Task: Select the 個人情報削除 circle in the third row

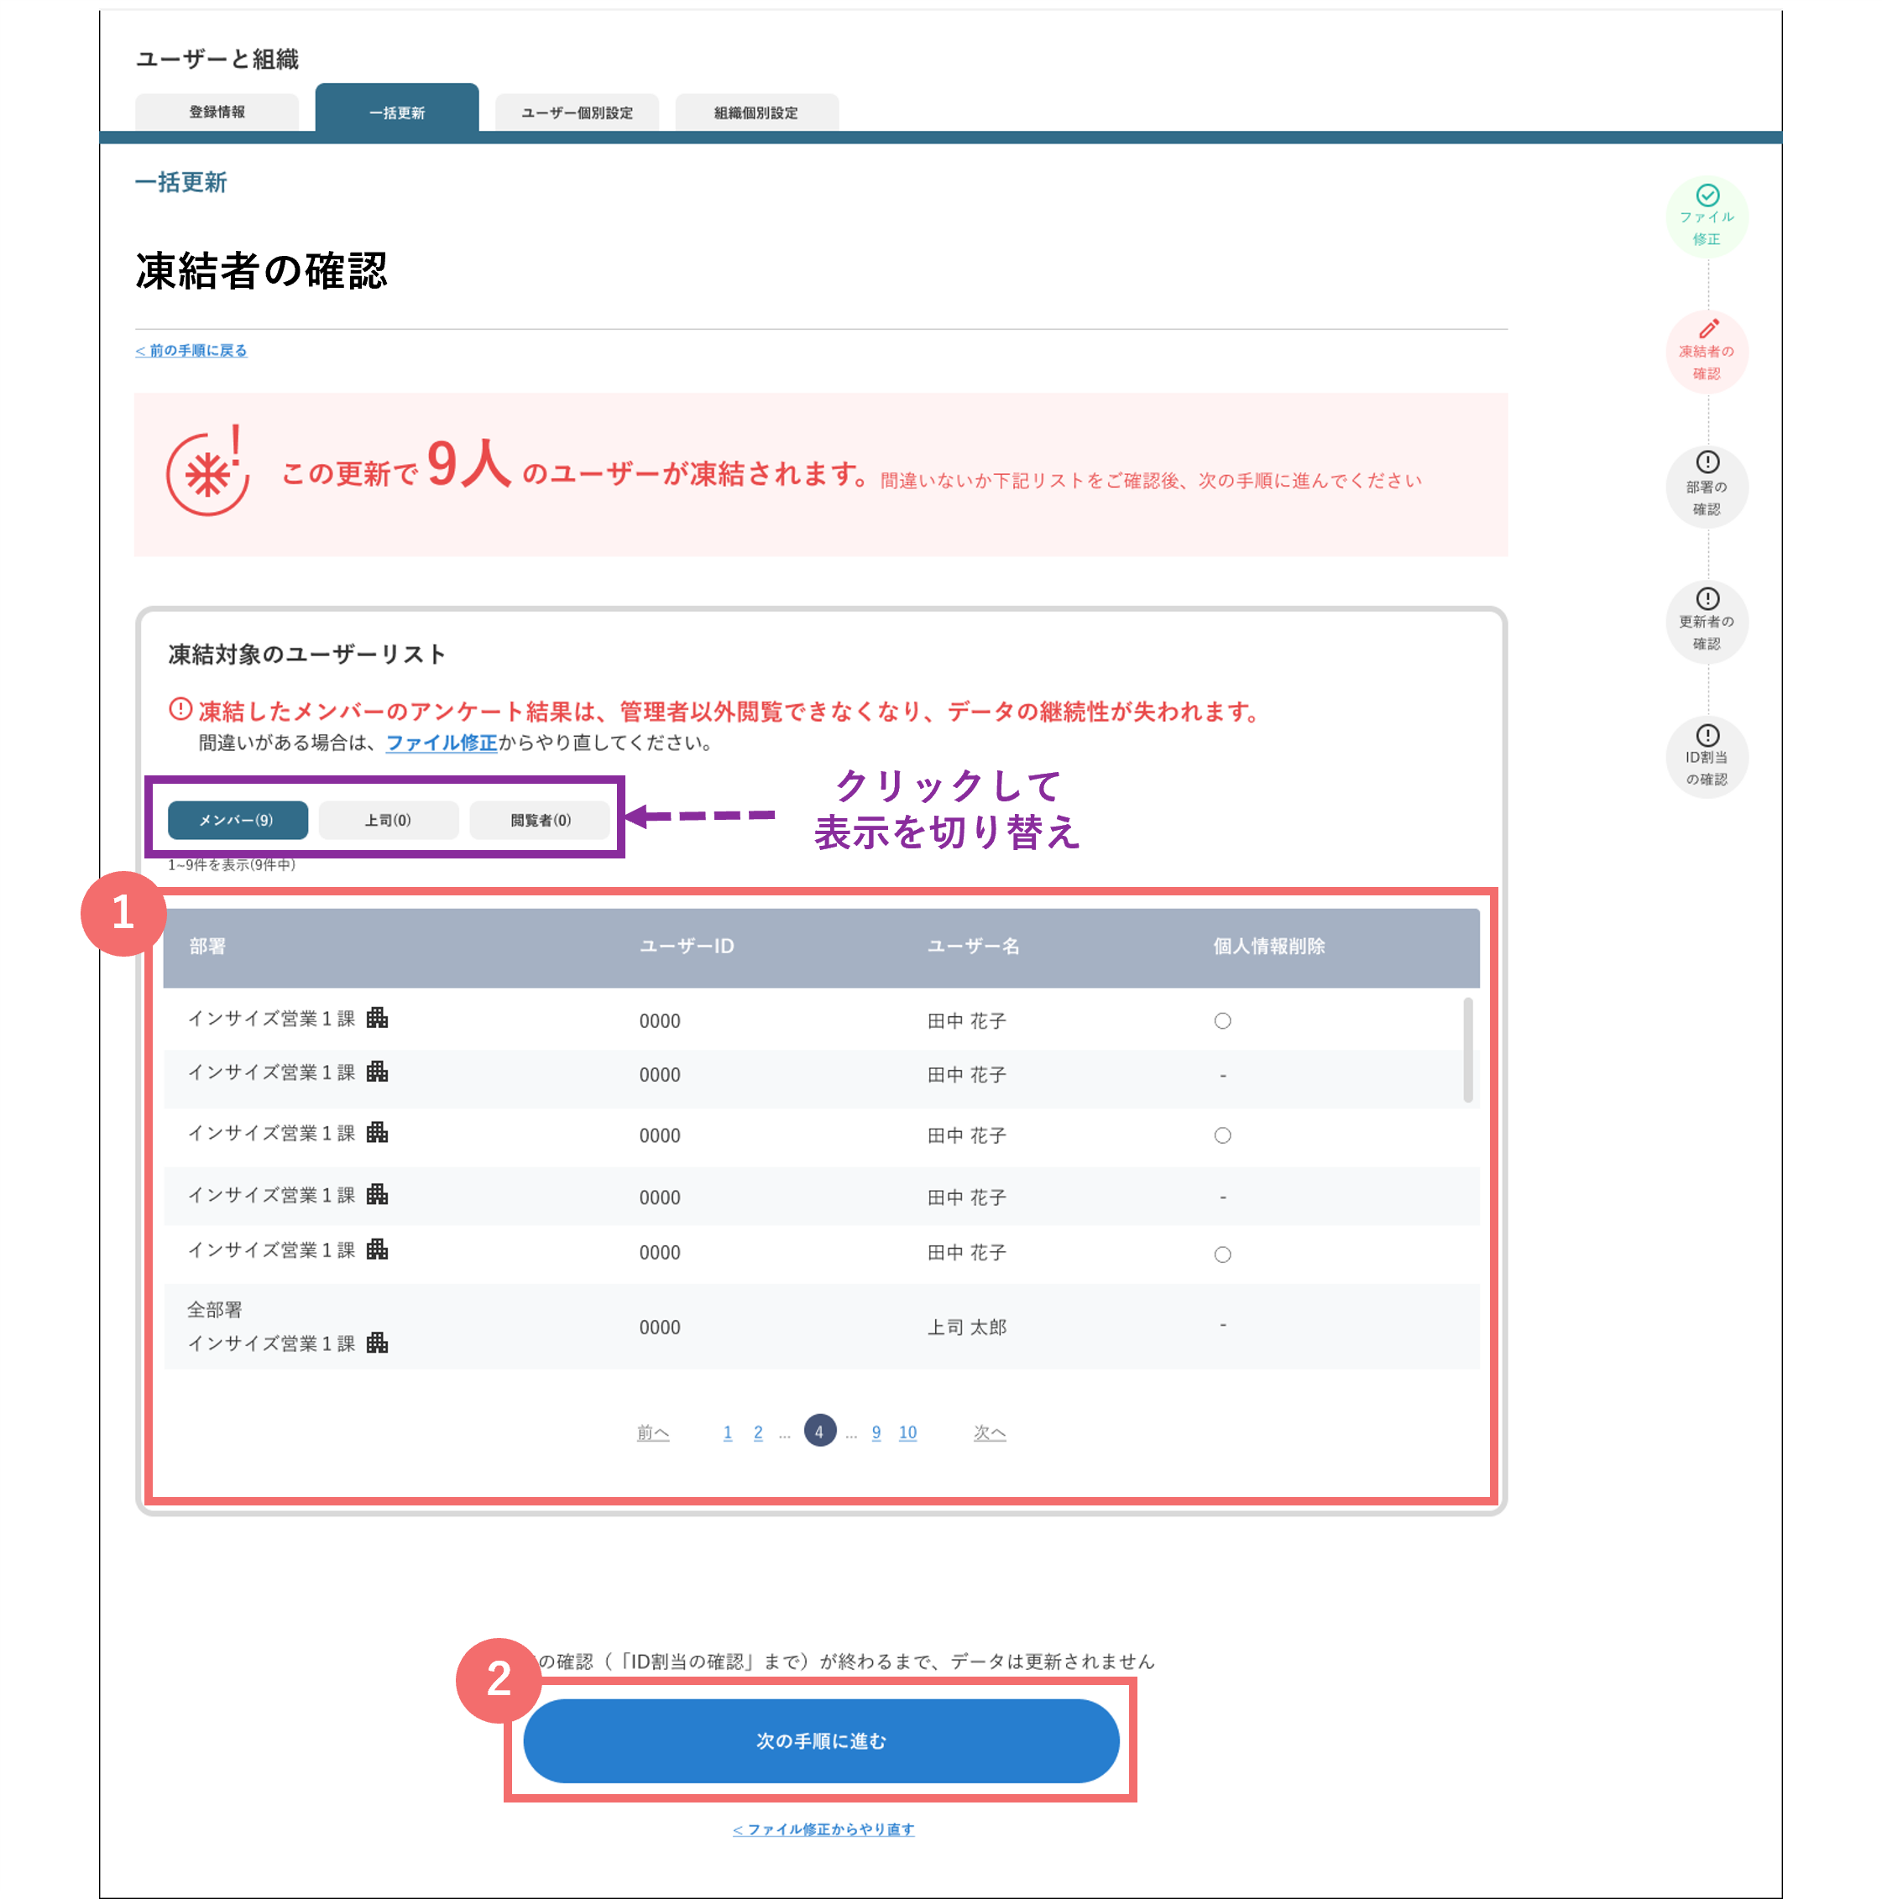Action: (1222, 1135)
